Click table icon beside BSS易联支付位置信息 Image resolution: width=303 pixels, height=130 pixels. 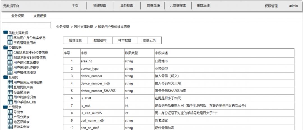[10, 57]
